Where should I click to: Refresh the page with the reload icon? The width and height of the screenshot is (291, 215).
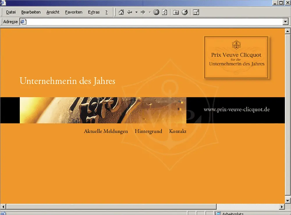click(x=164, y=12)
